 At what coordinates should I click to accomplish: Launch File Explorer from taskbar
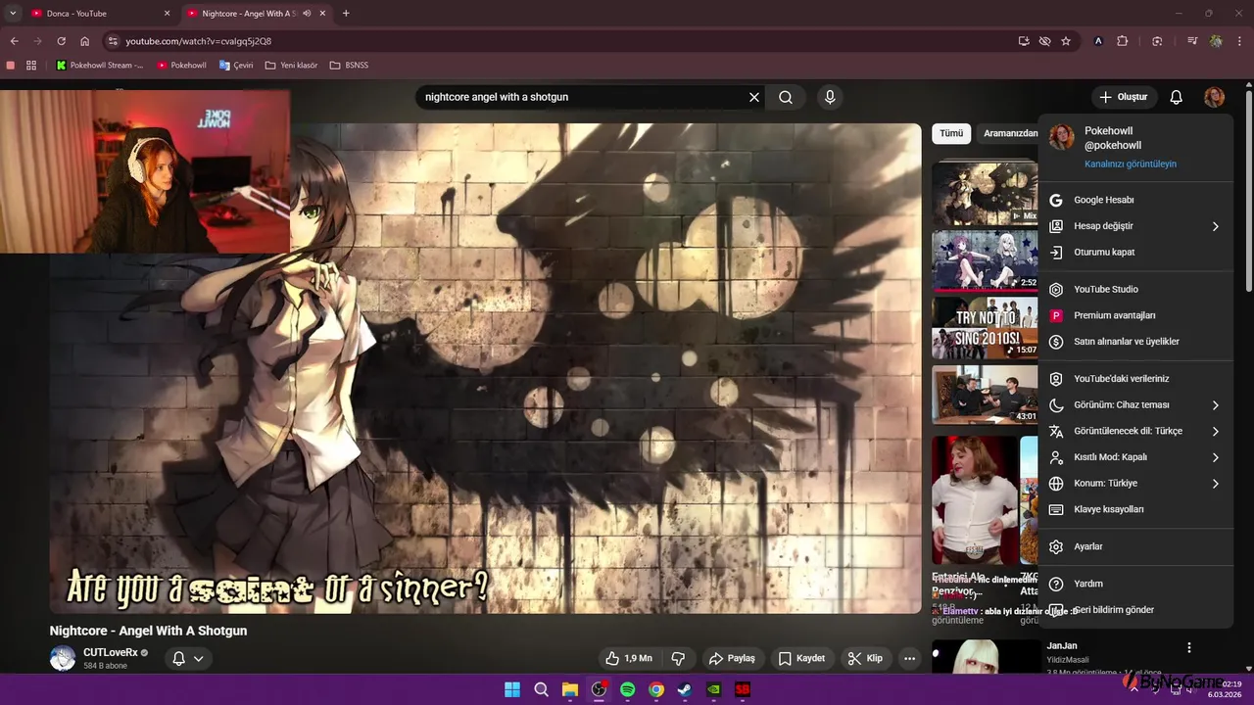(x=569, y=689)
